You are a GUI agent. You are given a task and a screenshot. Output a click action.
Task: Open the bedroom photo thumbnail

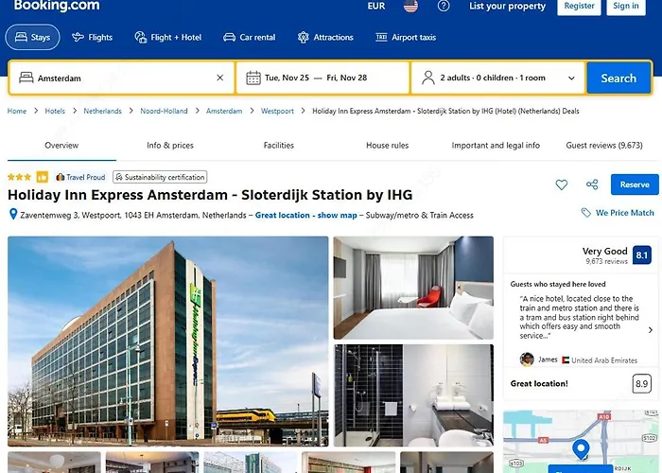[x=413, y=288]
